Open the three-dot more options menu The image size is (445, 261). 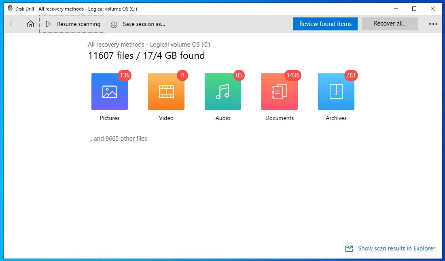(x=433, y=24)
